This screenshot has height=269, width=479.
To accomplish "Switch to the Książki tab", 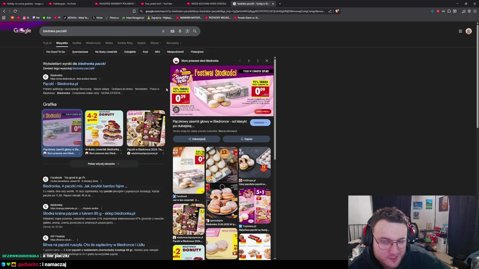I will click(x=141, y=43).
